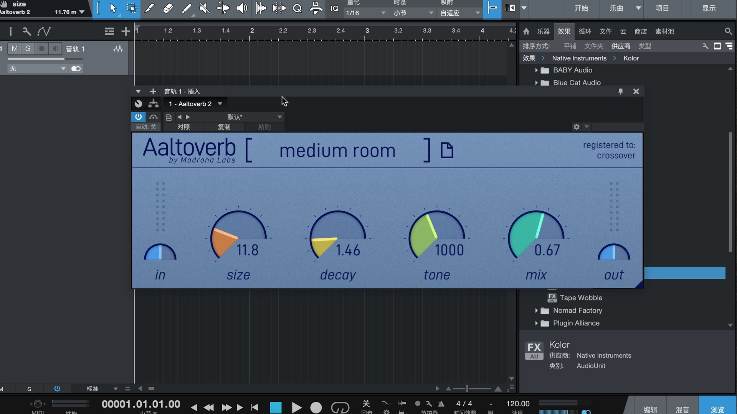The height and width of the screenshot is (414, 737).
Task: Select the Paint pencil tool
Action: point(149,8)
